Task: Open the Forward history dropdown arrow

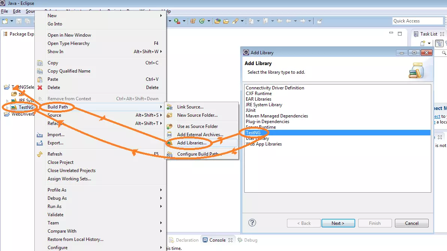Action: click(x=309, y=21)
